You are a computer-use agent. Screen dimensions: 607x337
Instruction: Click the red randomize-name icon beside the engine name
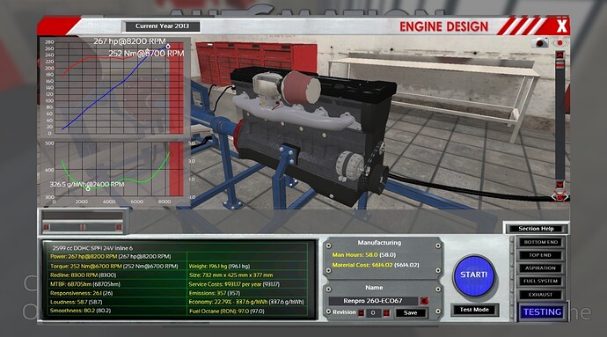point(424,301)
